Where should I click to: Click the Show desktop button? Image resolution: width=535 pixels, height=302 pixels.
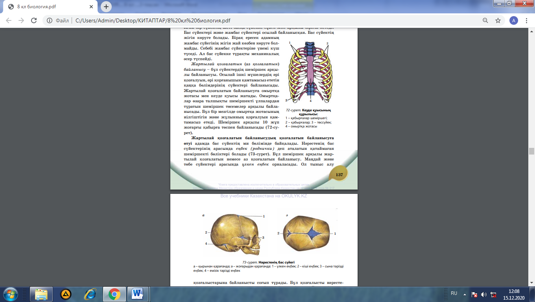coord(532,294)
